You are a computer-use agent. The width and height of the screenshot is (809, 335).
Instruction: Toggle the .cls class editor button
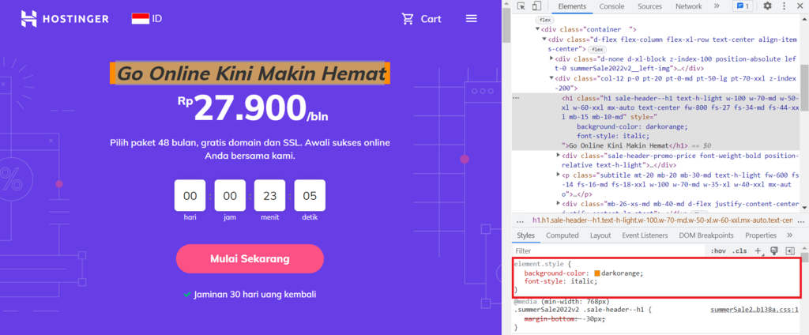pyautogui.click(x=739, y=251)
